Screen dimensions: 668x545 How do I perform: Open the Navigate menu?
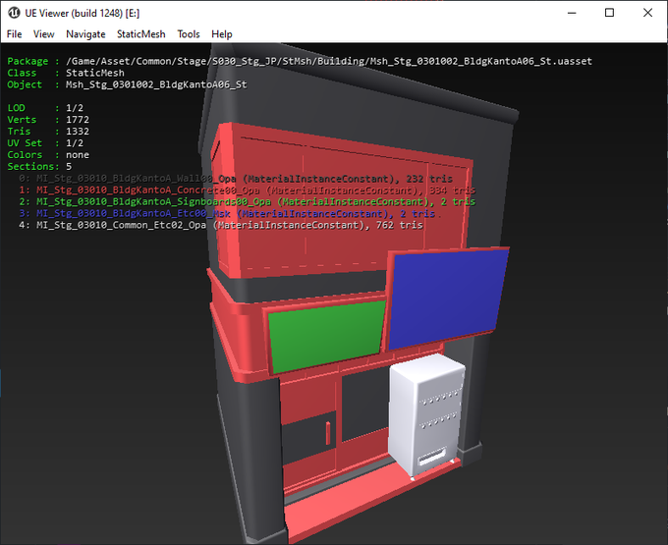point(85,33)
